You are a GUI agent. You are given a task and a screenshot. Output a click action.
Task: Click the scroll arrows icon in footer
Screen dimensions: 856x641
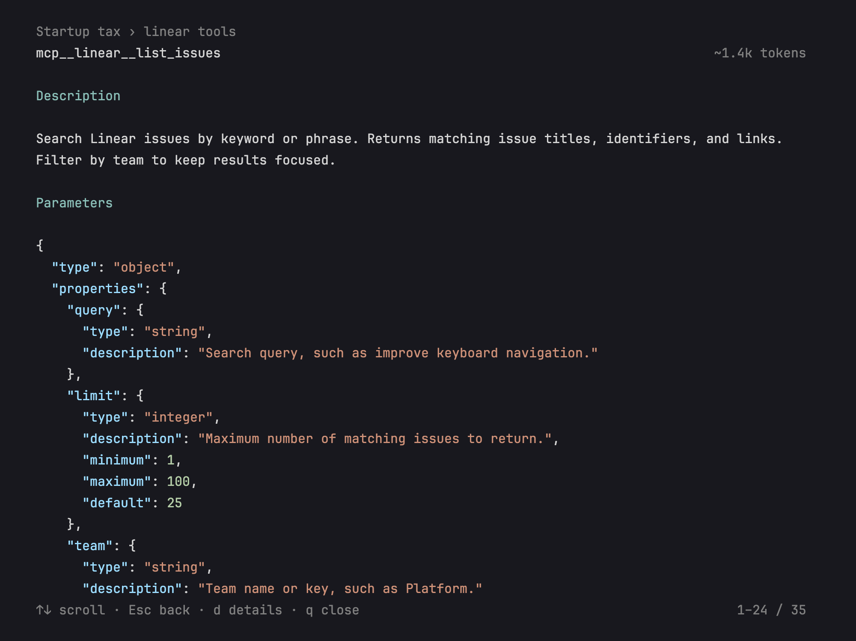pos(44,610)
